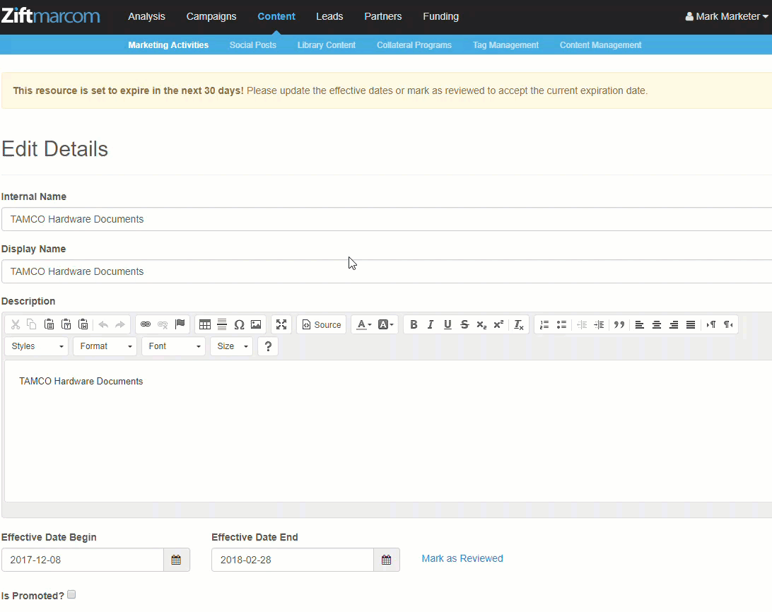Insert a bulleted list
This screenshot has height=612, width=772.
click(561, 324)
